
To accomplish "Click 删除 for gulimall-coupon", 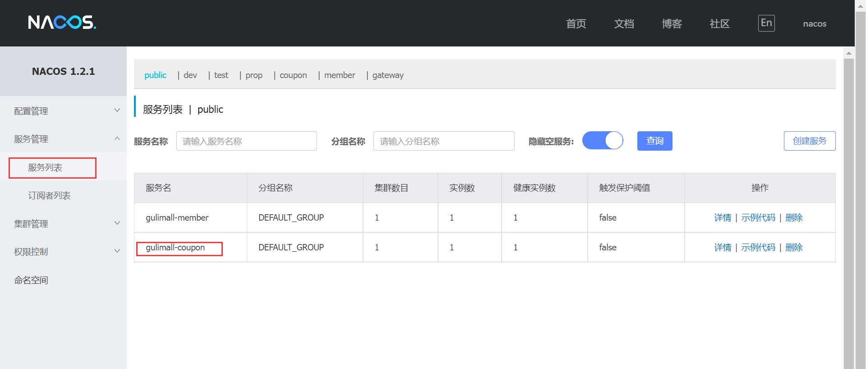I will point(794,247).
